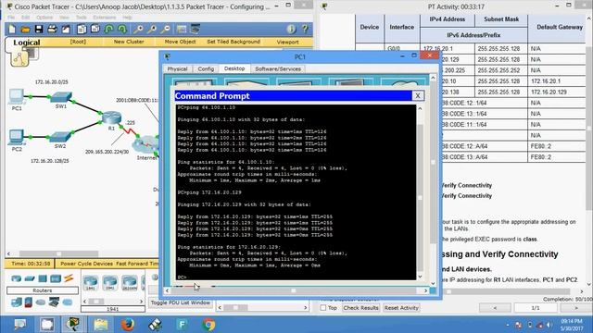Click the PC1 device in the topology
Image resolution: width=593 pixels, height=333 pixels.
(x=17, y=96)
